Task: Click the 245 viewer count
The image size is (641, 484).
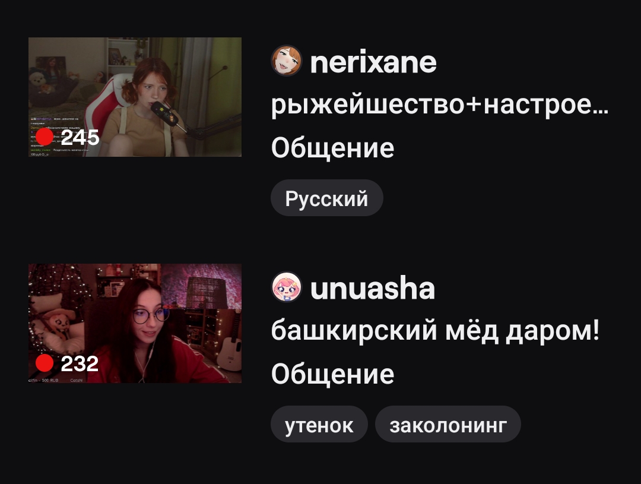Action: (80, 137)
